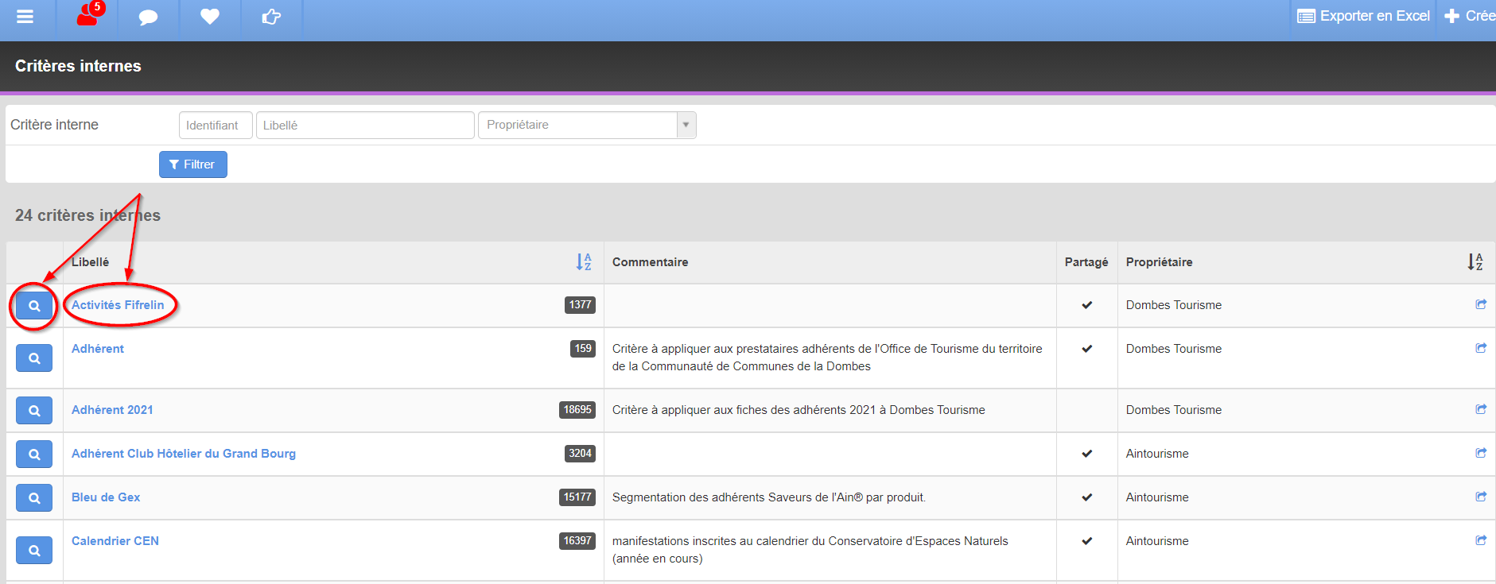Open the Adhérent 2021 link
The width and height of the screenshot is (1496, 584).
coord(112,410)
